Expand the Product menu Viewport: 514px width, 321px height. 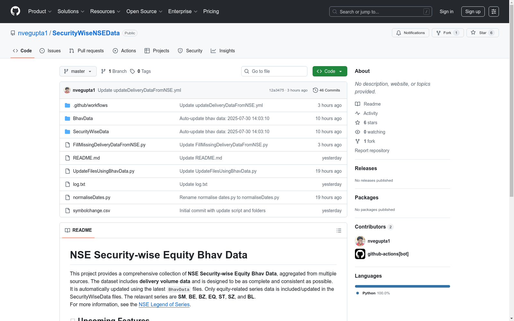coord(40,12)
